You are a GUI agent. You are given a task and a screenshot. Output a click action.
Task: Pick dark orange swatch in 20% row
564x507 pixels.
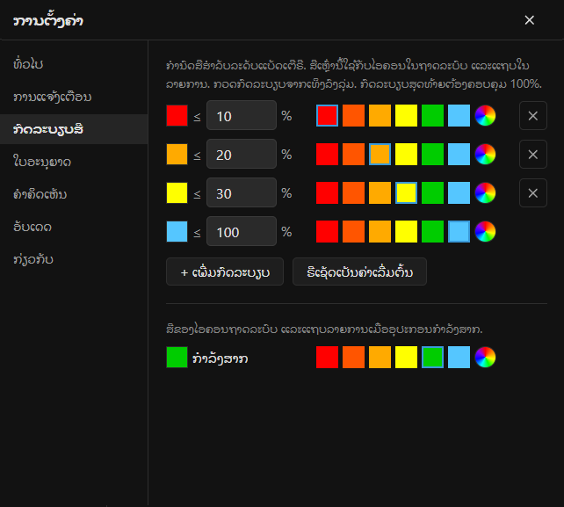coord(353,154)
